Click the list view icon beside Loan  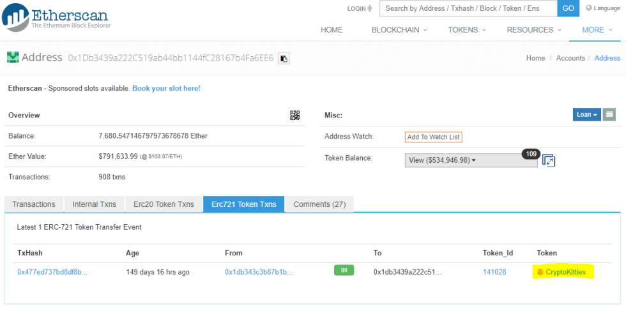(609, 115)
